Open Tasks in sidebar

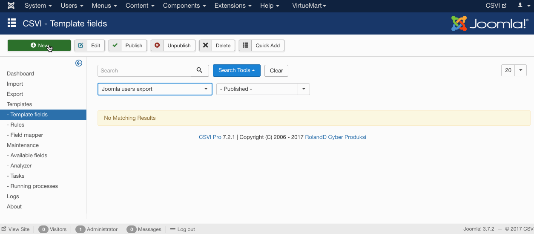tap(15, 176)
